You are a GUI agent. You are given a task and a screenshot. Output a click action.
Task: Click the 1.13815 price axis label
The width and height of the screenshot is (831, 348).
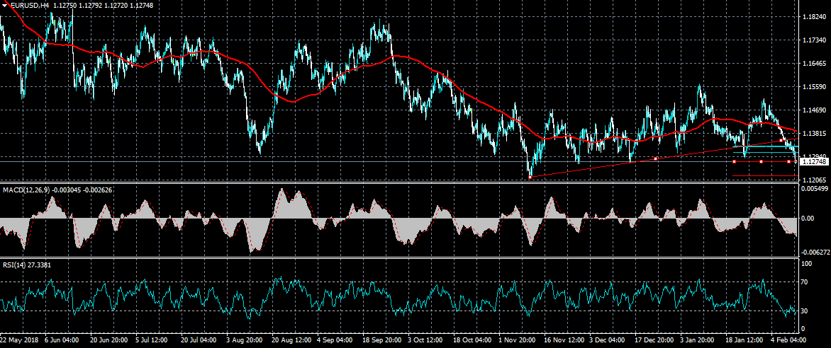tap(814, 133)
